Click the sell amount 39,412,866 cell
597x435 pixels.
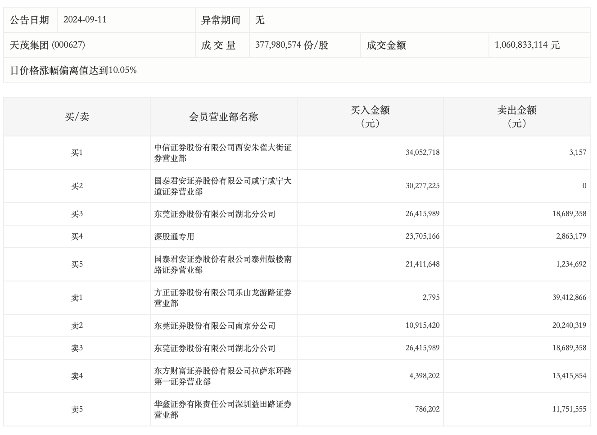569,298
